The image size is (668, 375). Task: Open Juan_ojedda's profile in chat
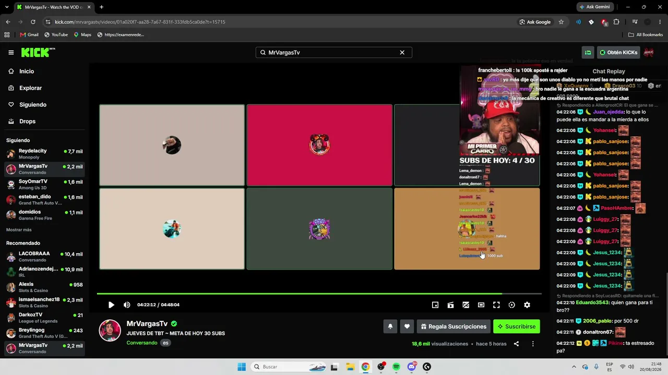pyautogui.click(x=609, y=112)
